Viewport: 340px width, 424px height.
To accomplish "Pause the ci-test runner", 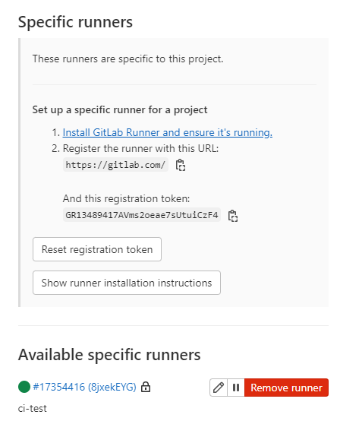I will click(x=236, y=388).
